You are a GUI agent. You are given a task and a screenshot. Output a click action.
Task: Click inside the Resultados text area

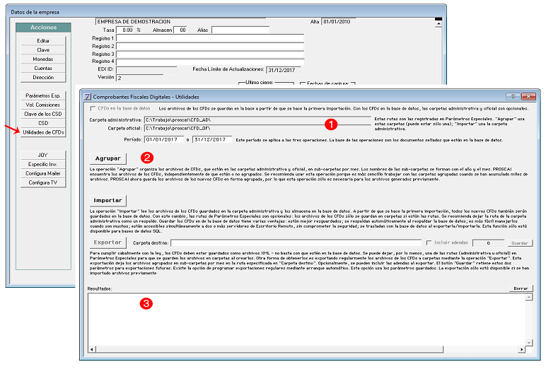coord(306,320)
